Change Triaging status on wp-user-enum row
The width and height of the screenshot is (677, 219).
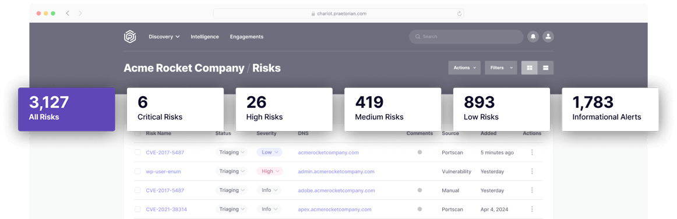(231, 171)
